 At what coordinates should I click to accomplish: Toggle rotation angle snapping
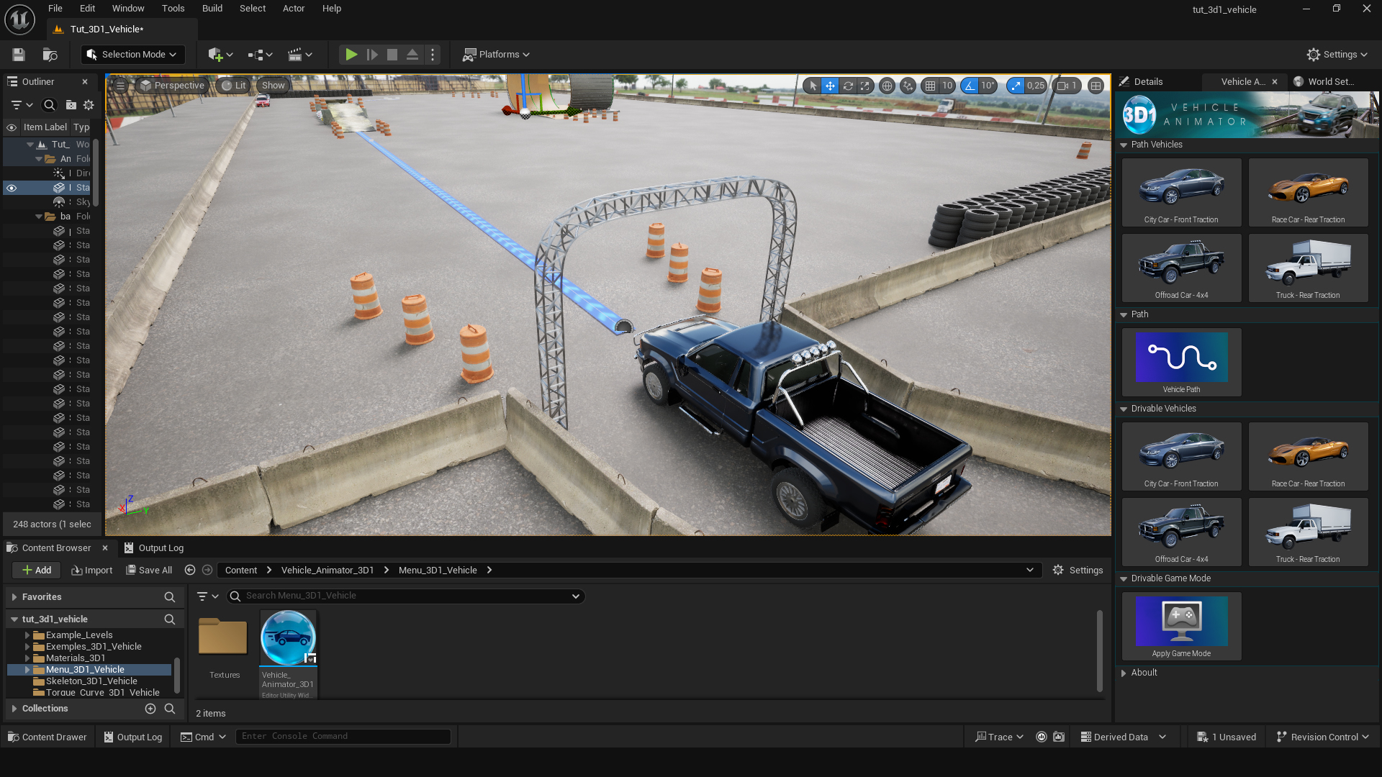tap(970, 86)
